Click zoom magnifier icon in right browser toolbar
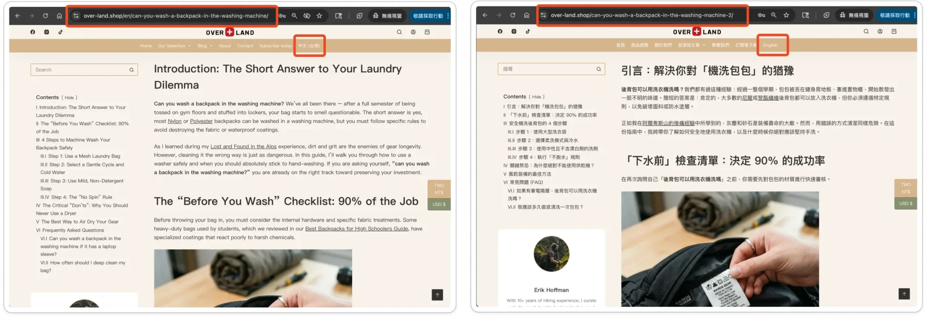Image resolution: width=927 pixels, height=317 pixels. click(774, 15)
